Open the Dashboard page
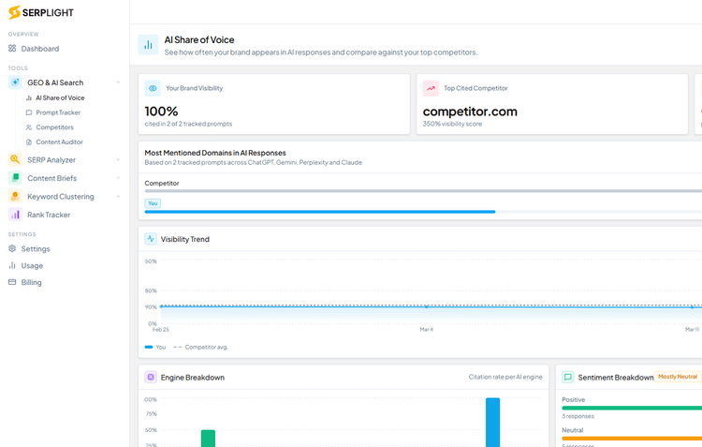The image size is (702, 447). click(39, 49)
